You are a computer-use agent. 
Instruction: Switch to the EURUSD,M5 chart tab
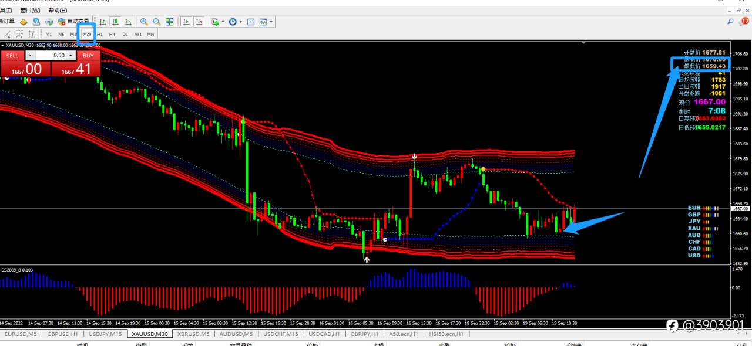point(21,334)
